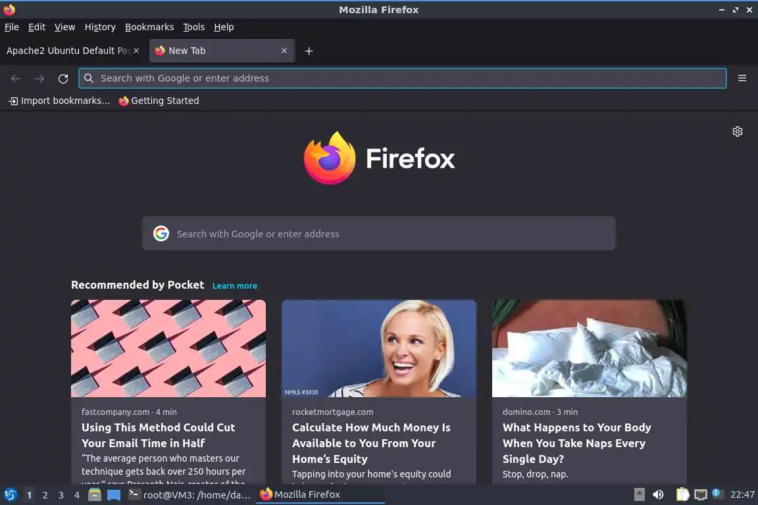Screen dimensions: 758x505
Task: Open the History menu
Action: [100, 27]
